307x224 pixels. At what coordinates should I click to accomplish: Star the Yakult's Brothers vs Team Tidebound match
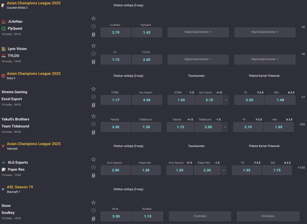(94, 116)
